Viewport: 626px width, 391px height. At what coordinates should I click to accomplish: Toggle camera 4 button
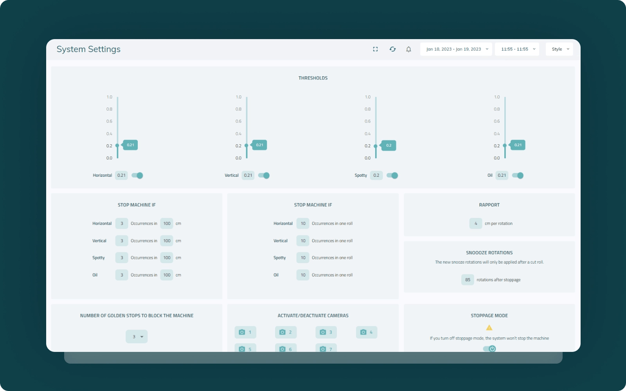pos(367,332)
